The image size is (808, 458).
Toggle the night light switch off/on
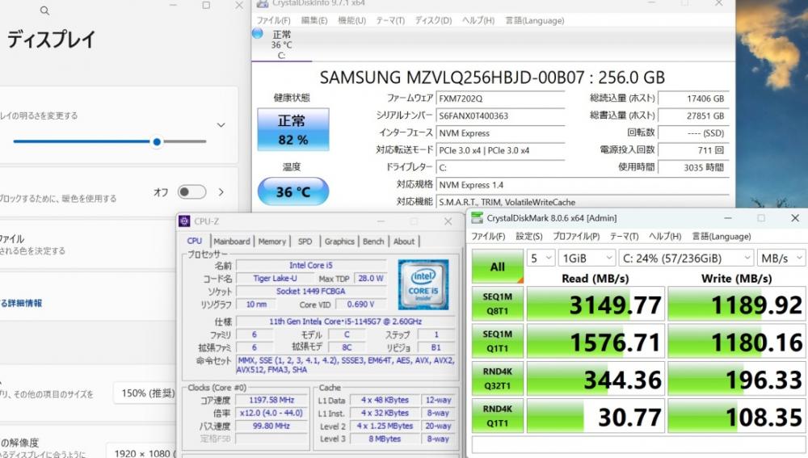coord(191,192)
